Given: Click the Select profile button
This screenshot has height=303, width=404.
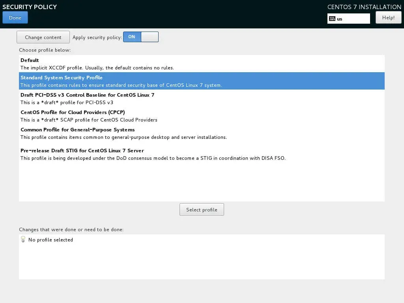Looking at the screenshot, I should [202, 210].
